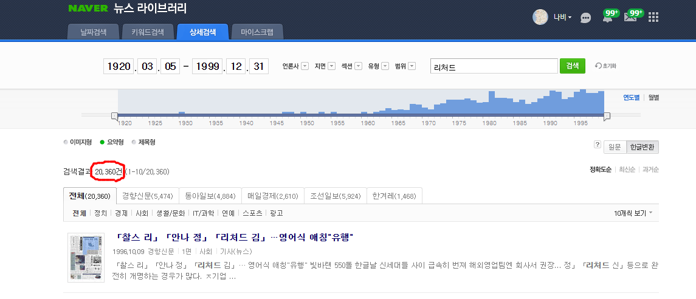Viewport: 696px width, 299px height.
Task: Open notifications bell icon
Action: pyautogui.click(x=607, y=18)
